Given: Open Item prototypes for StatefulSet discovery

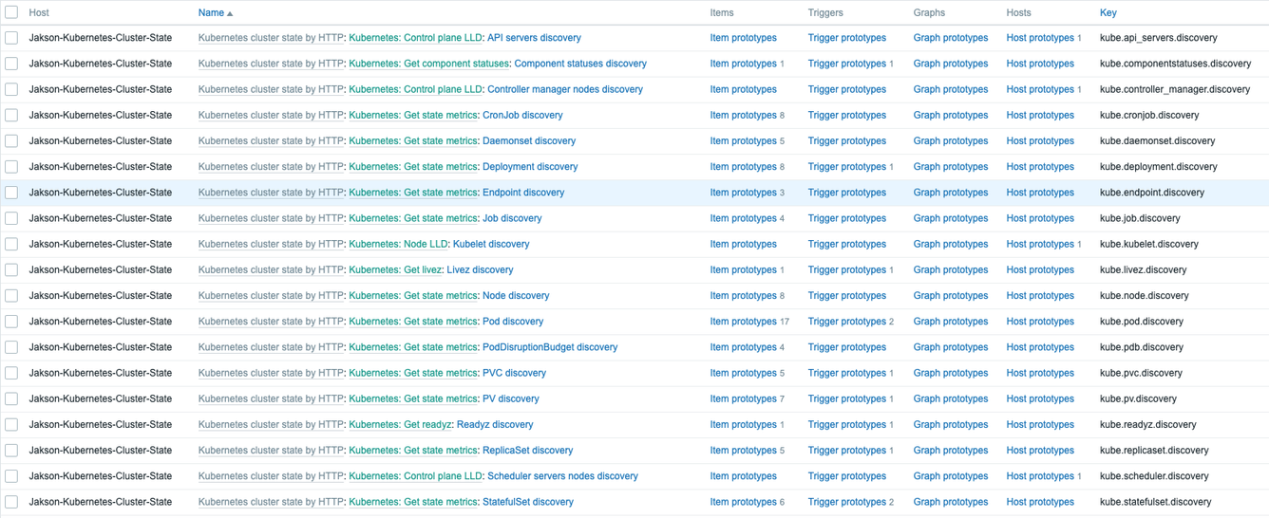Looking at the screenshot, I should [x=743, y=502].
